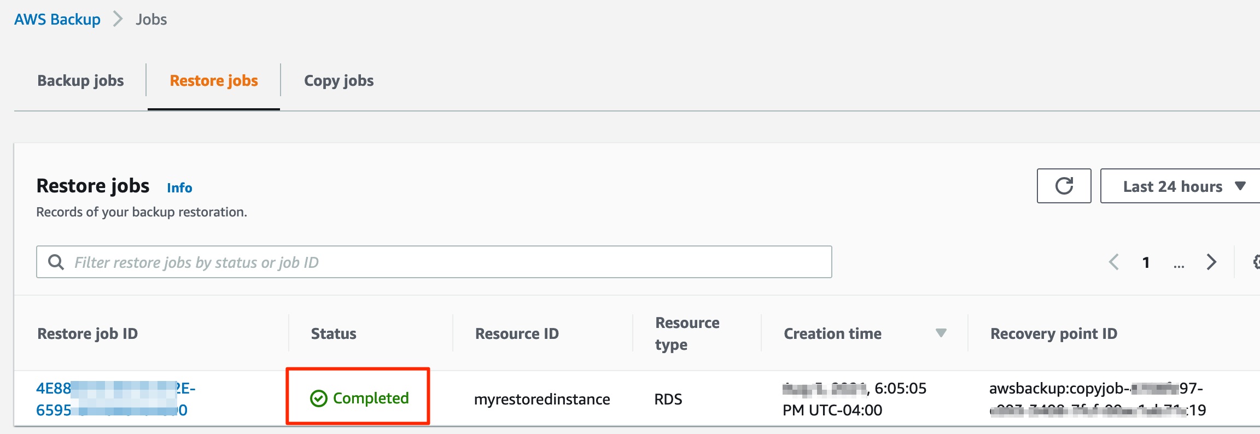The image size is (1260, 434).
Task: Click the pagination ellipsis
Action: [1179, 266]
